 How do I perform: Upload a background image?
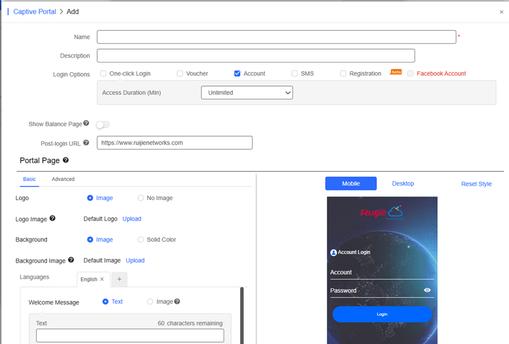tap(135, 260)
